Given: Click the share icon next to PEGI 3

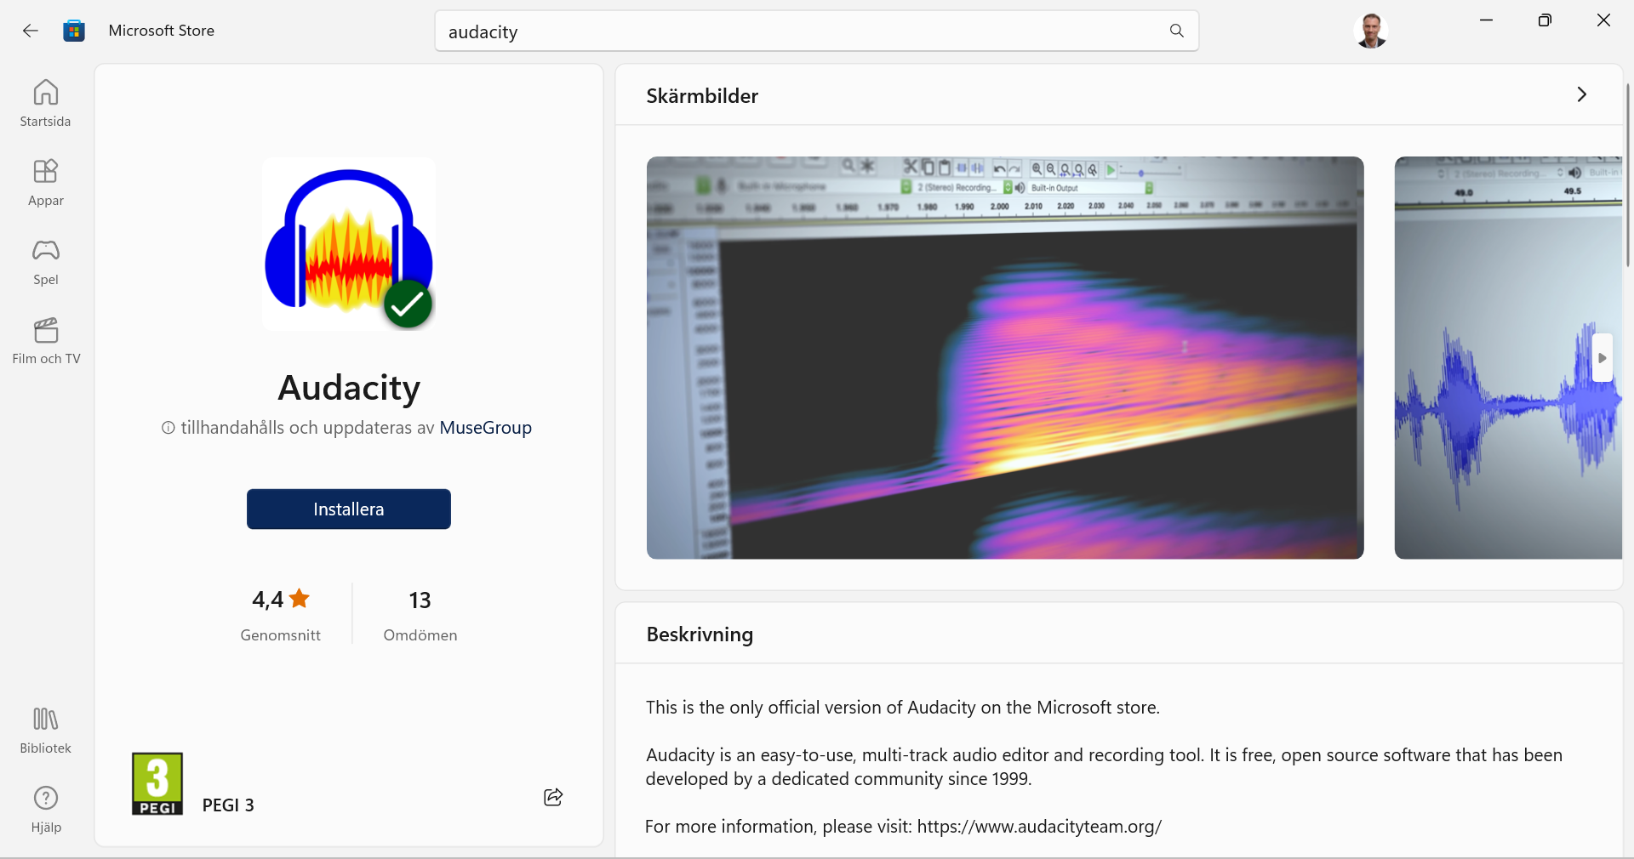Looking at the screenshot, I should 551,797.
